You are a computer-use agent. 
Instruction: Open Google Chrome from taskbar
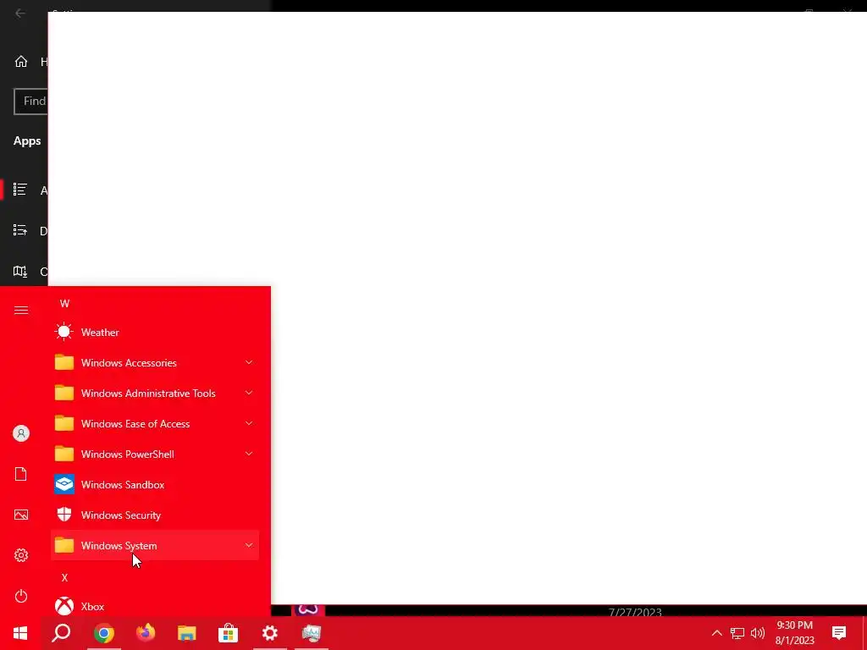click(x=104, y=633)
